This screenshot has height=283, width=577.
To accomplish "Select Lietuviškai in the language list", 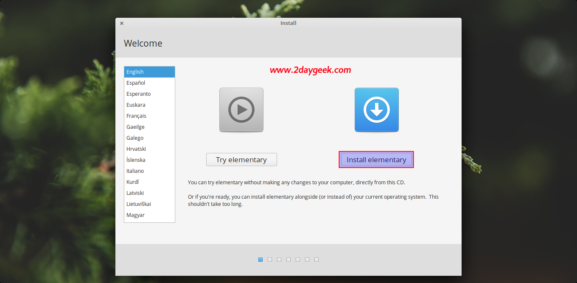I will [x=149, y=204].
